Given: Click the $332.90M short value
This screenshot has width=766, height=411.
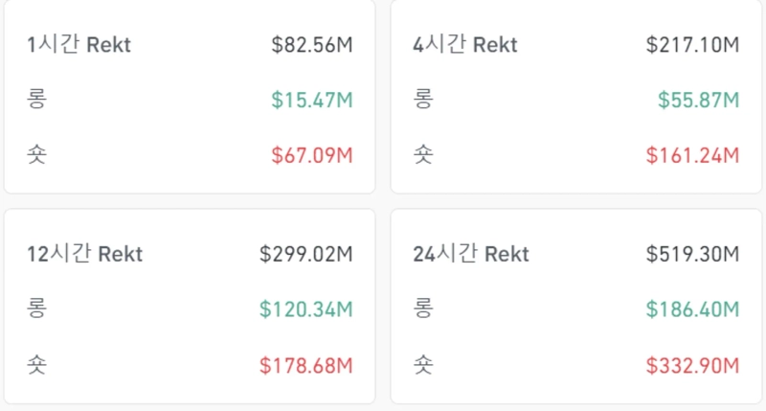Looking at the screenshot, I should 692,365.
